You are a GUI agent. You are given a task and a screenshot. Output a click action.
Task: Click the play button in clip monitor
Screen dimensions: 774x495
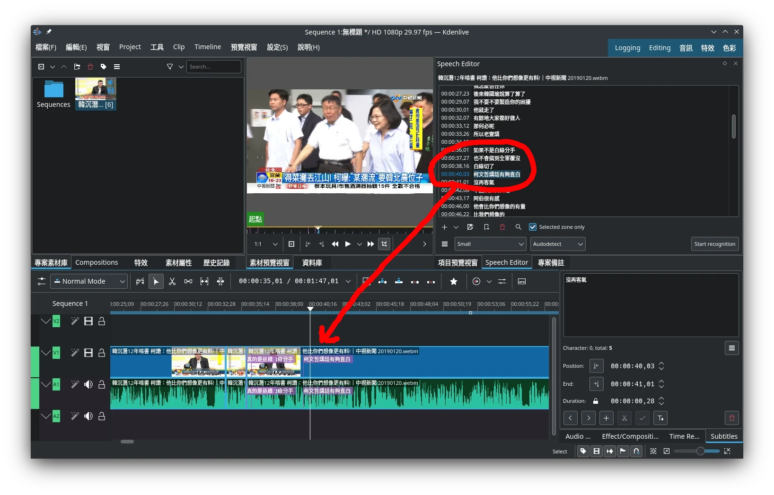pos(348,244)
